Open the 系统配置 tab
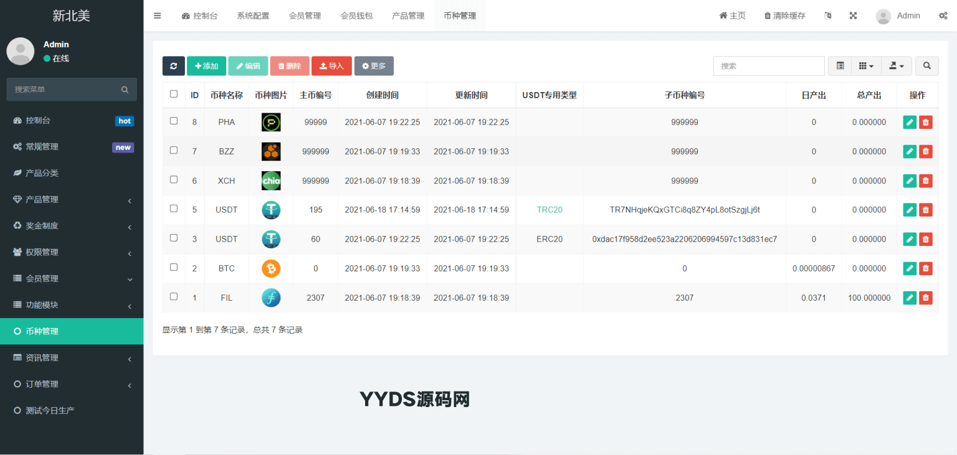 pos(253,16)
